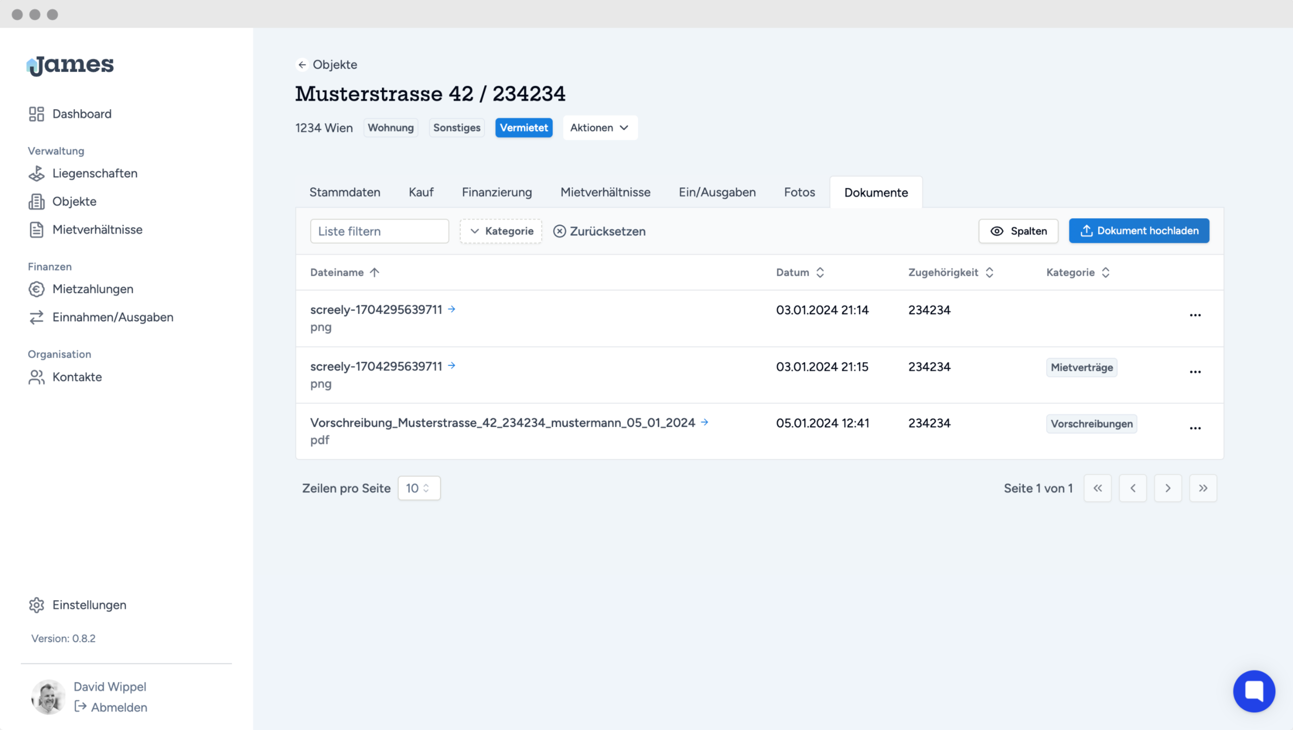Image resolution: width=1293 pixels, height=730 pixels.
Task: Go to last page of table
Action: [1203, 488]
